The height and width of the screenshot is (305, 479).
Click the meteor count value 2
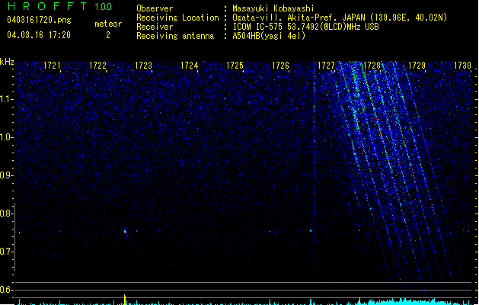[108, 35]
